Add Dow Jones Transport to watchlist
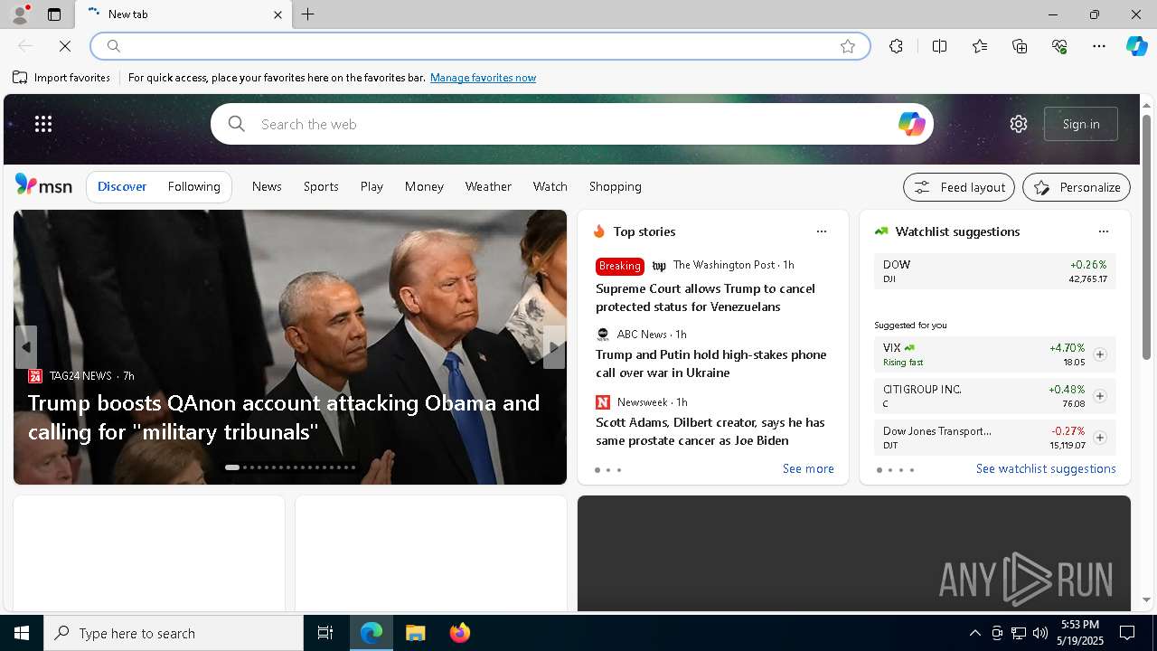The width and height of the screenshot is (1157, 651). click(1100, 438)
